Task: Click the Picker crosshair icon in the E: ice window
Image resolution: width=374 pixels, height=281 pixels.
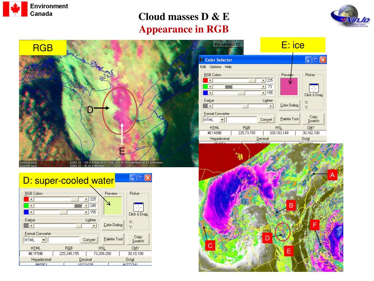Action: 314,88
